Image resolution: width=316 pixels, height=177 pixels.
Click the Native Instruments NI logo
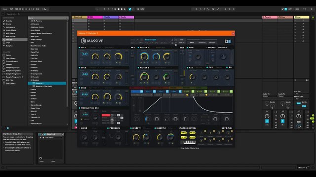[x=228, y=41]
